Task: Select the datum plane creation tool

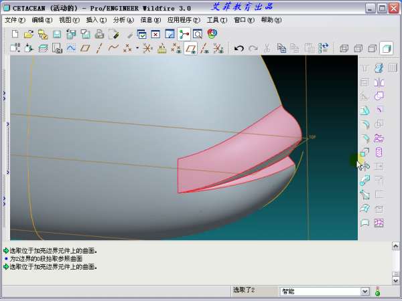Action: pos(85,48)
